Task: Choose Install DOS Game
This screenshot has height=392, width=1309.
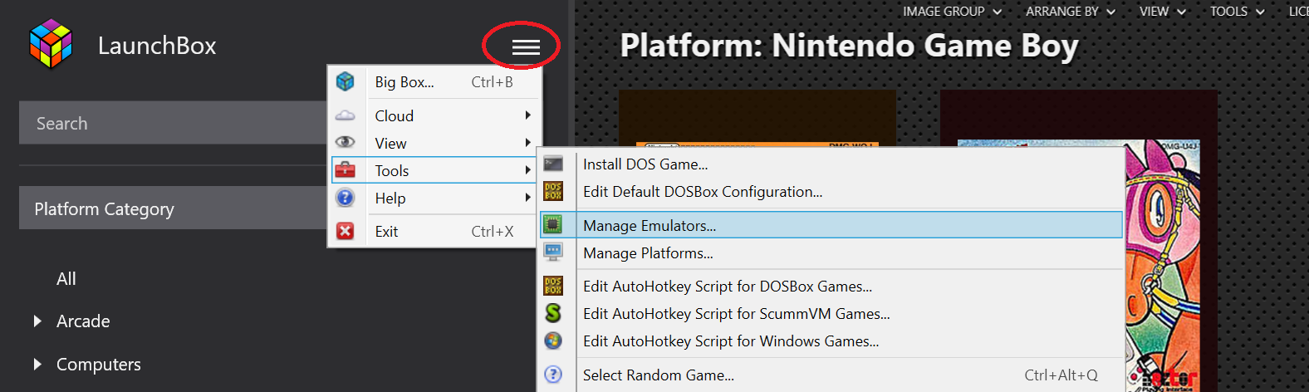Action: (x=831, y=164)
